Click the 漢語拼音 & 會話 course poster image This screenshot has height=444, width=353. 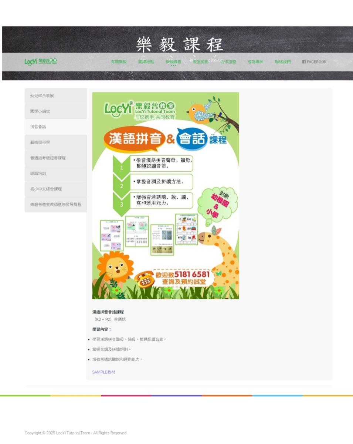(x=166, y=195)
